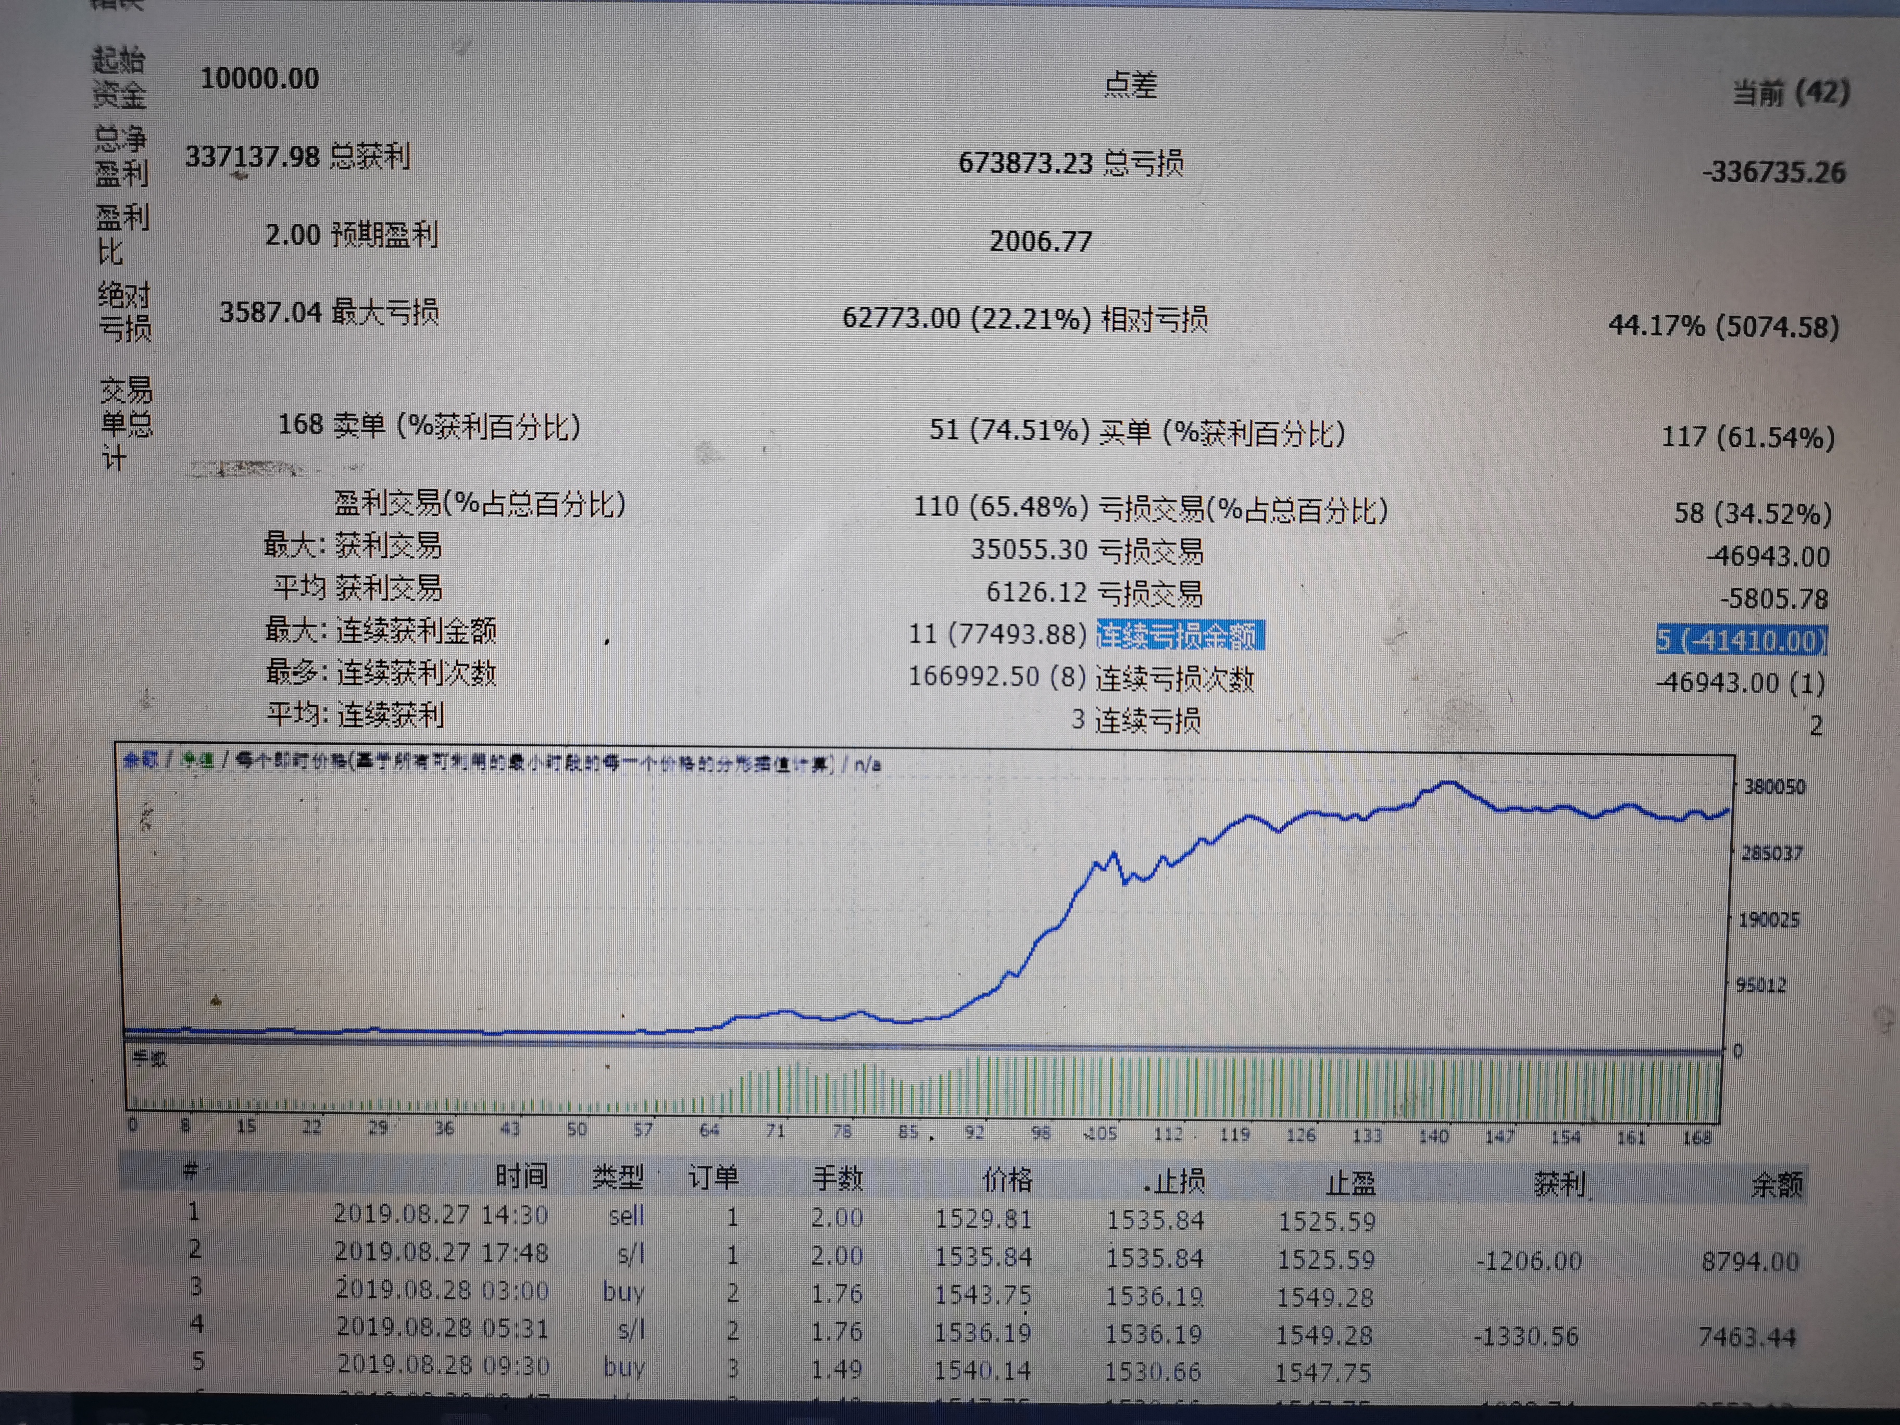Click the y-axis label 190025
This screenshot has height=1425, width=1900.
[x=1769, y=920]
